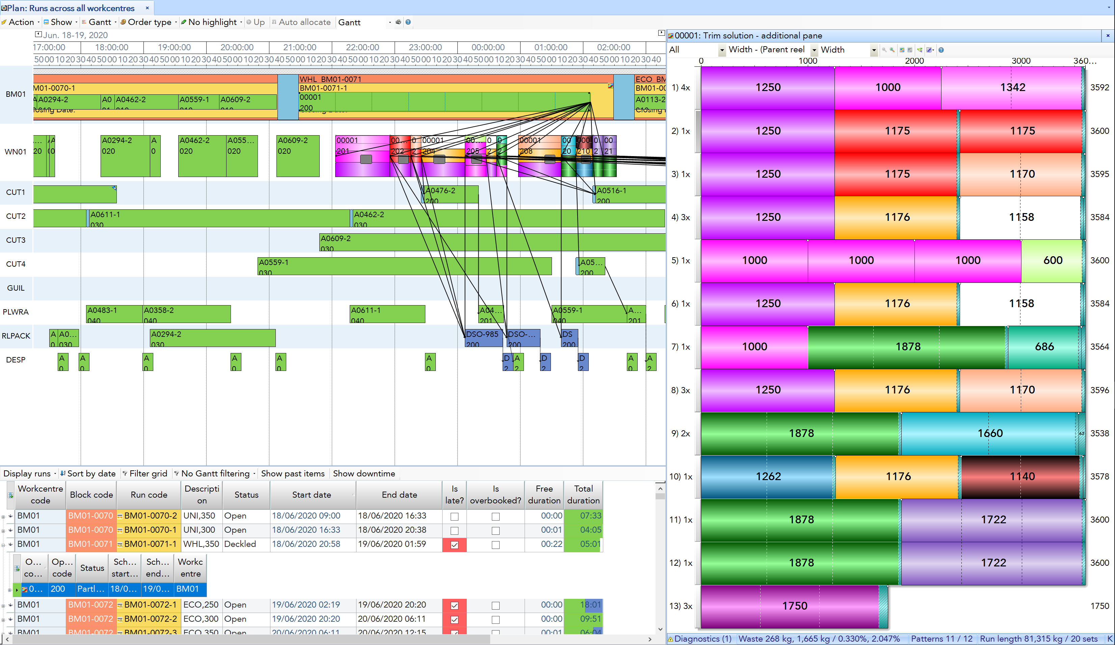
Task: Expand the BM01-0070-2 run row
Action: pos(3,517)
